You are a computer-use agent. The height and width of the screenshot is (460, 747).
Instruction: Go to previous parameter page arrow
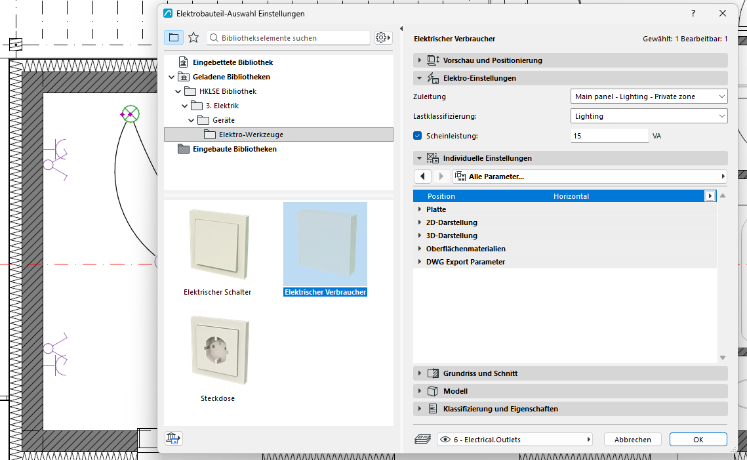pos(422,177)
